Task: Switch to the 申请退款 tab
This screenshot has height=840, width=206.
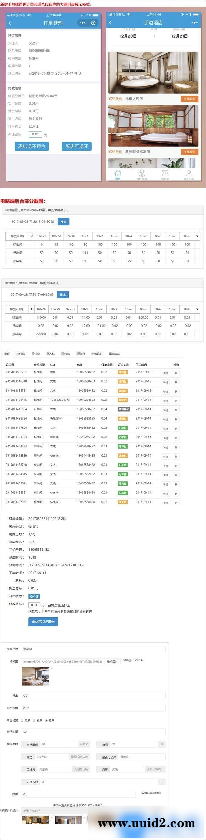Action: pos(97,354)
